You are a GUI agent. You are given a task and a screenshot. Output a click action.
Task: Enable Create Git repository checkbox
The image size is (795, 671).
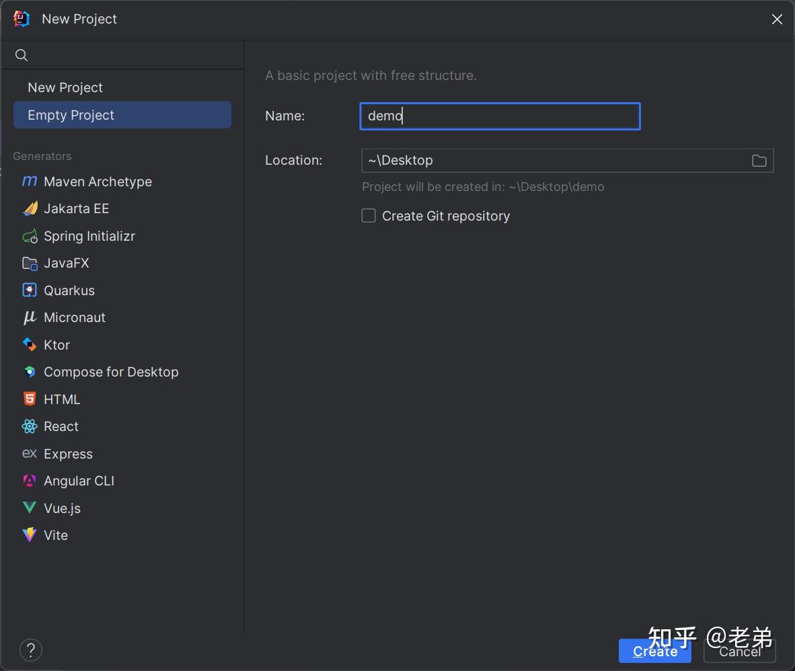click(x=369, y=216)
